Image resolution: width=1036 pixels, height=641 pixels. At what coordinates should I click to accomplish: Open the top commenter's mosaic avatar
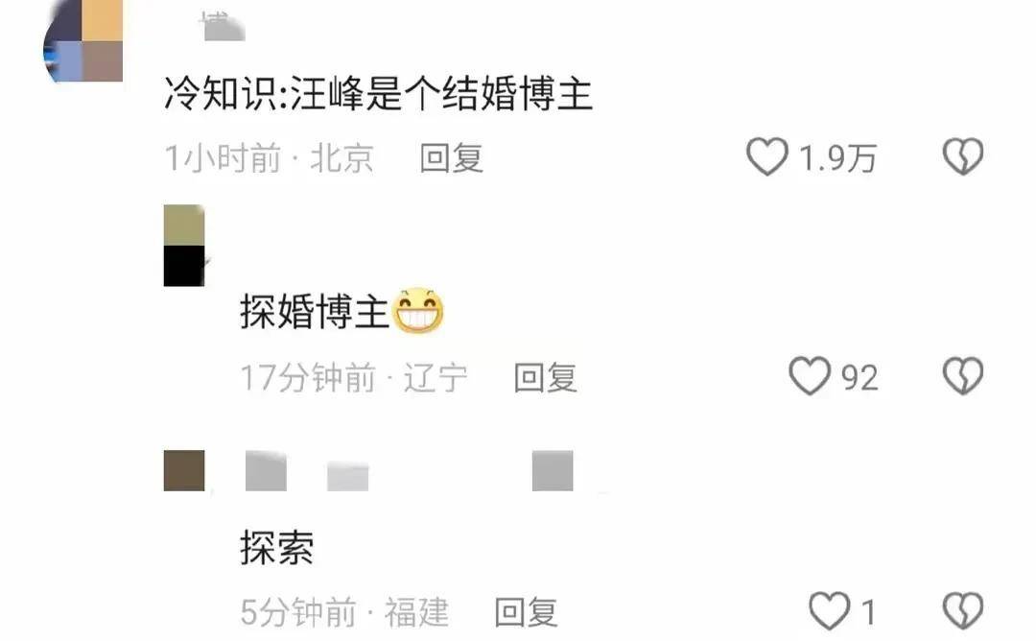(83, 41)
